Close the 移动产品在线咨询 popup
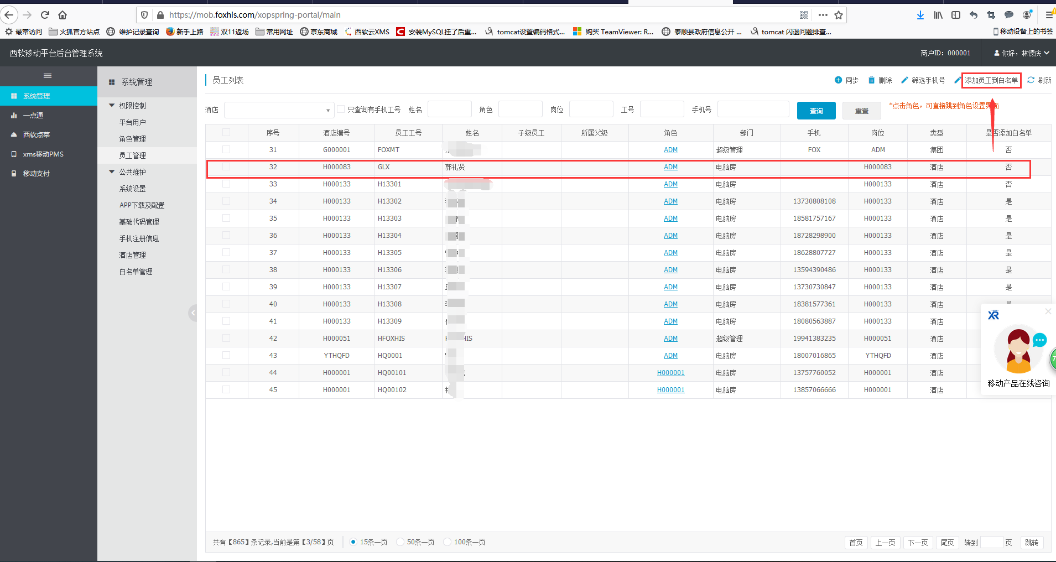Image resolution: width=1056 pixels, height=562 pixels. pyautogui.click(x=1048, y=311)
